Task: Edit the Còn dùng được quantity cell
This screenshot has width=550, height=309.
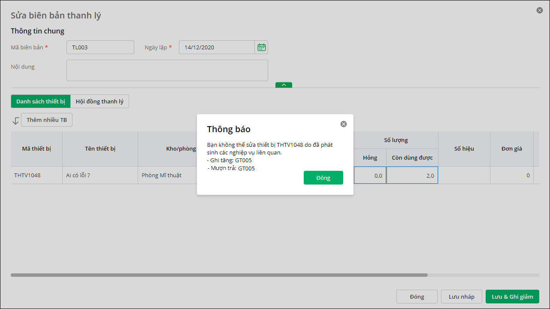Action: (412, 175)
